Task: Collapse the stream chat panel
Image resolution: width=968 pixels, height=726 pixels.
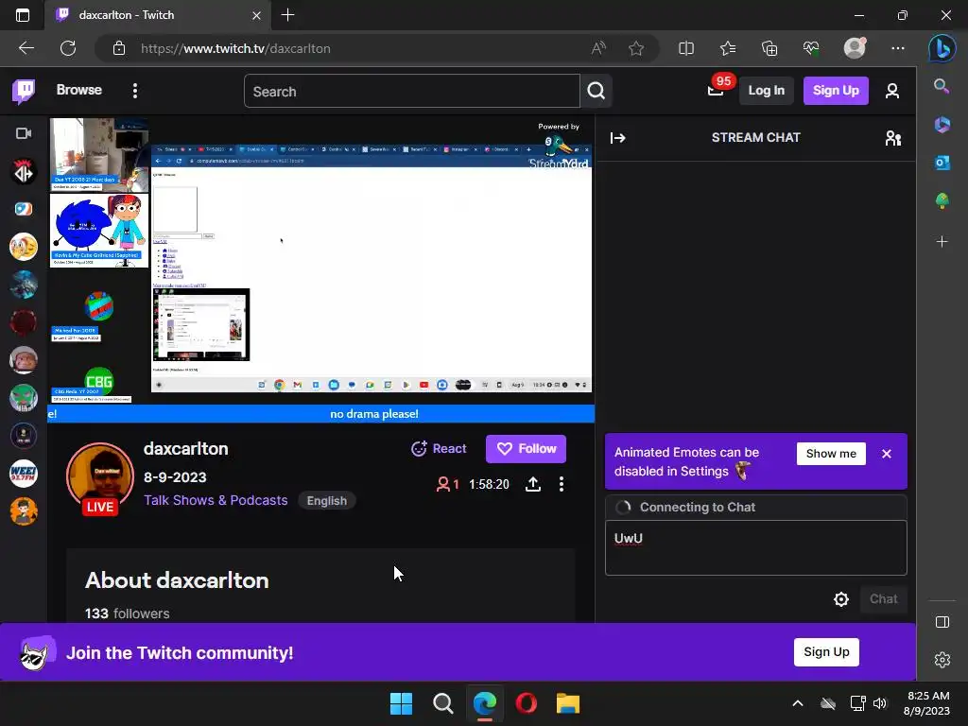Action: (618, 138)
